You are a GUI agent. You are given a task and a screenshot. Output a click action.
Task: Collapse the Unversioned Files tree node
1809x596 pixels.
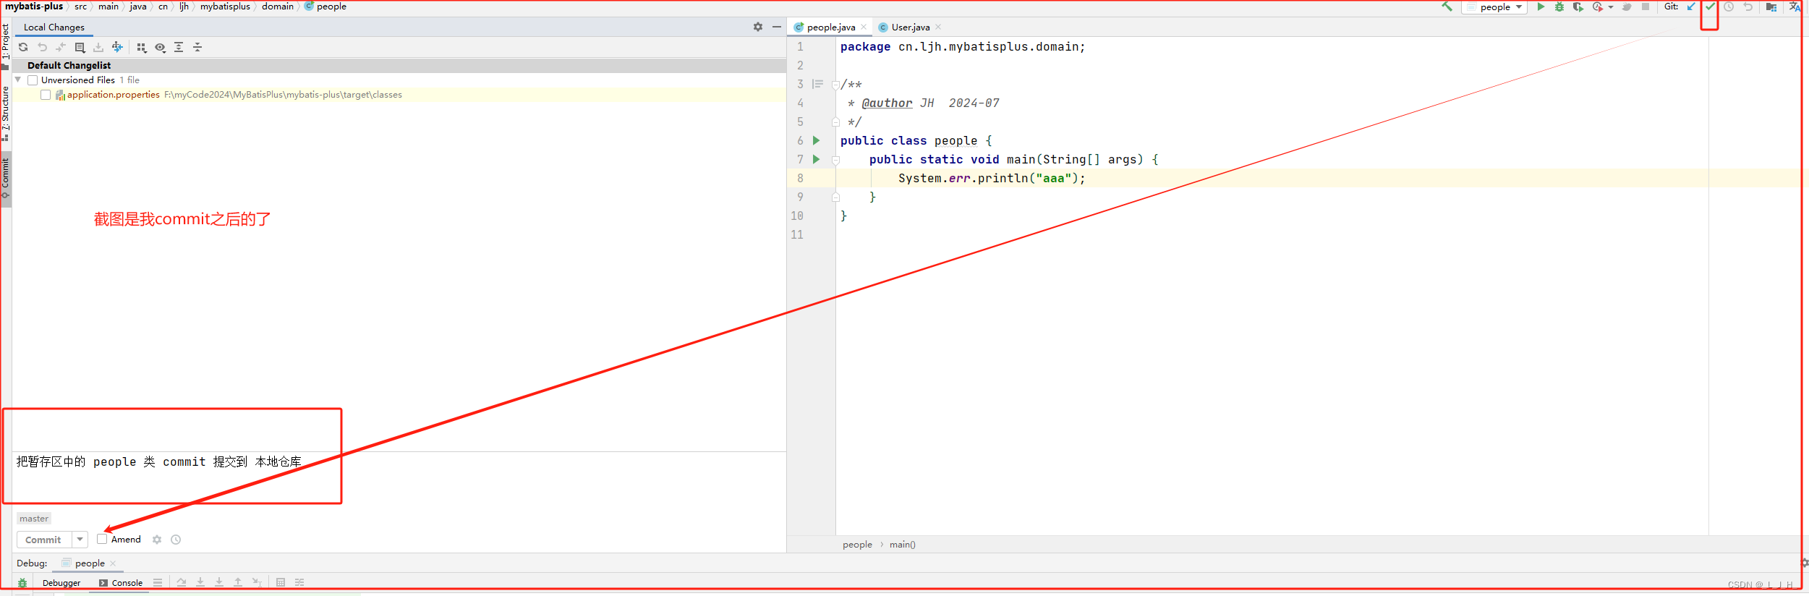pos(18,80)
